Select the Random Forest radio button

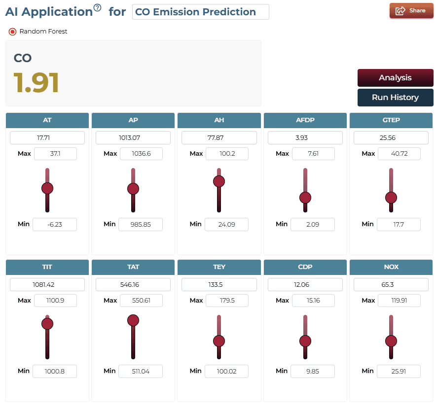pos(12,32)
